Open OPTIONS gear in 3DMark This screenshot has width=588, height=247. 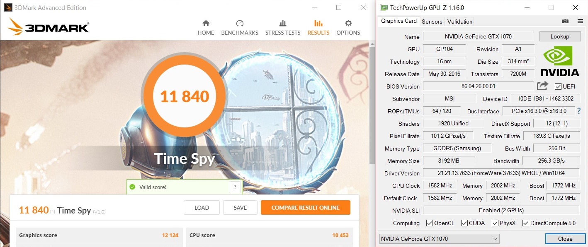[x=348, y=28]
